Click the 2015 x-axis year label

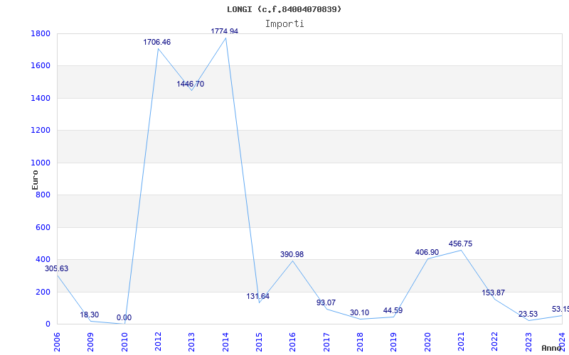[259, 342]
